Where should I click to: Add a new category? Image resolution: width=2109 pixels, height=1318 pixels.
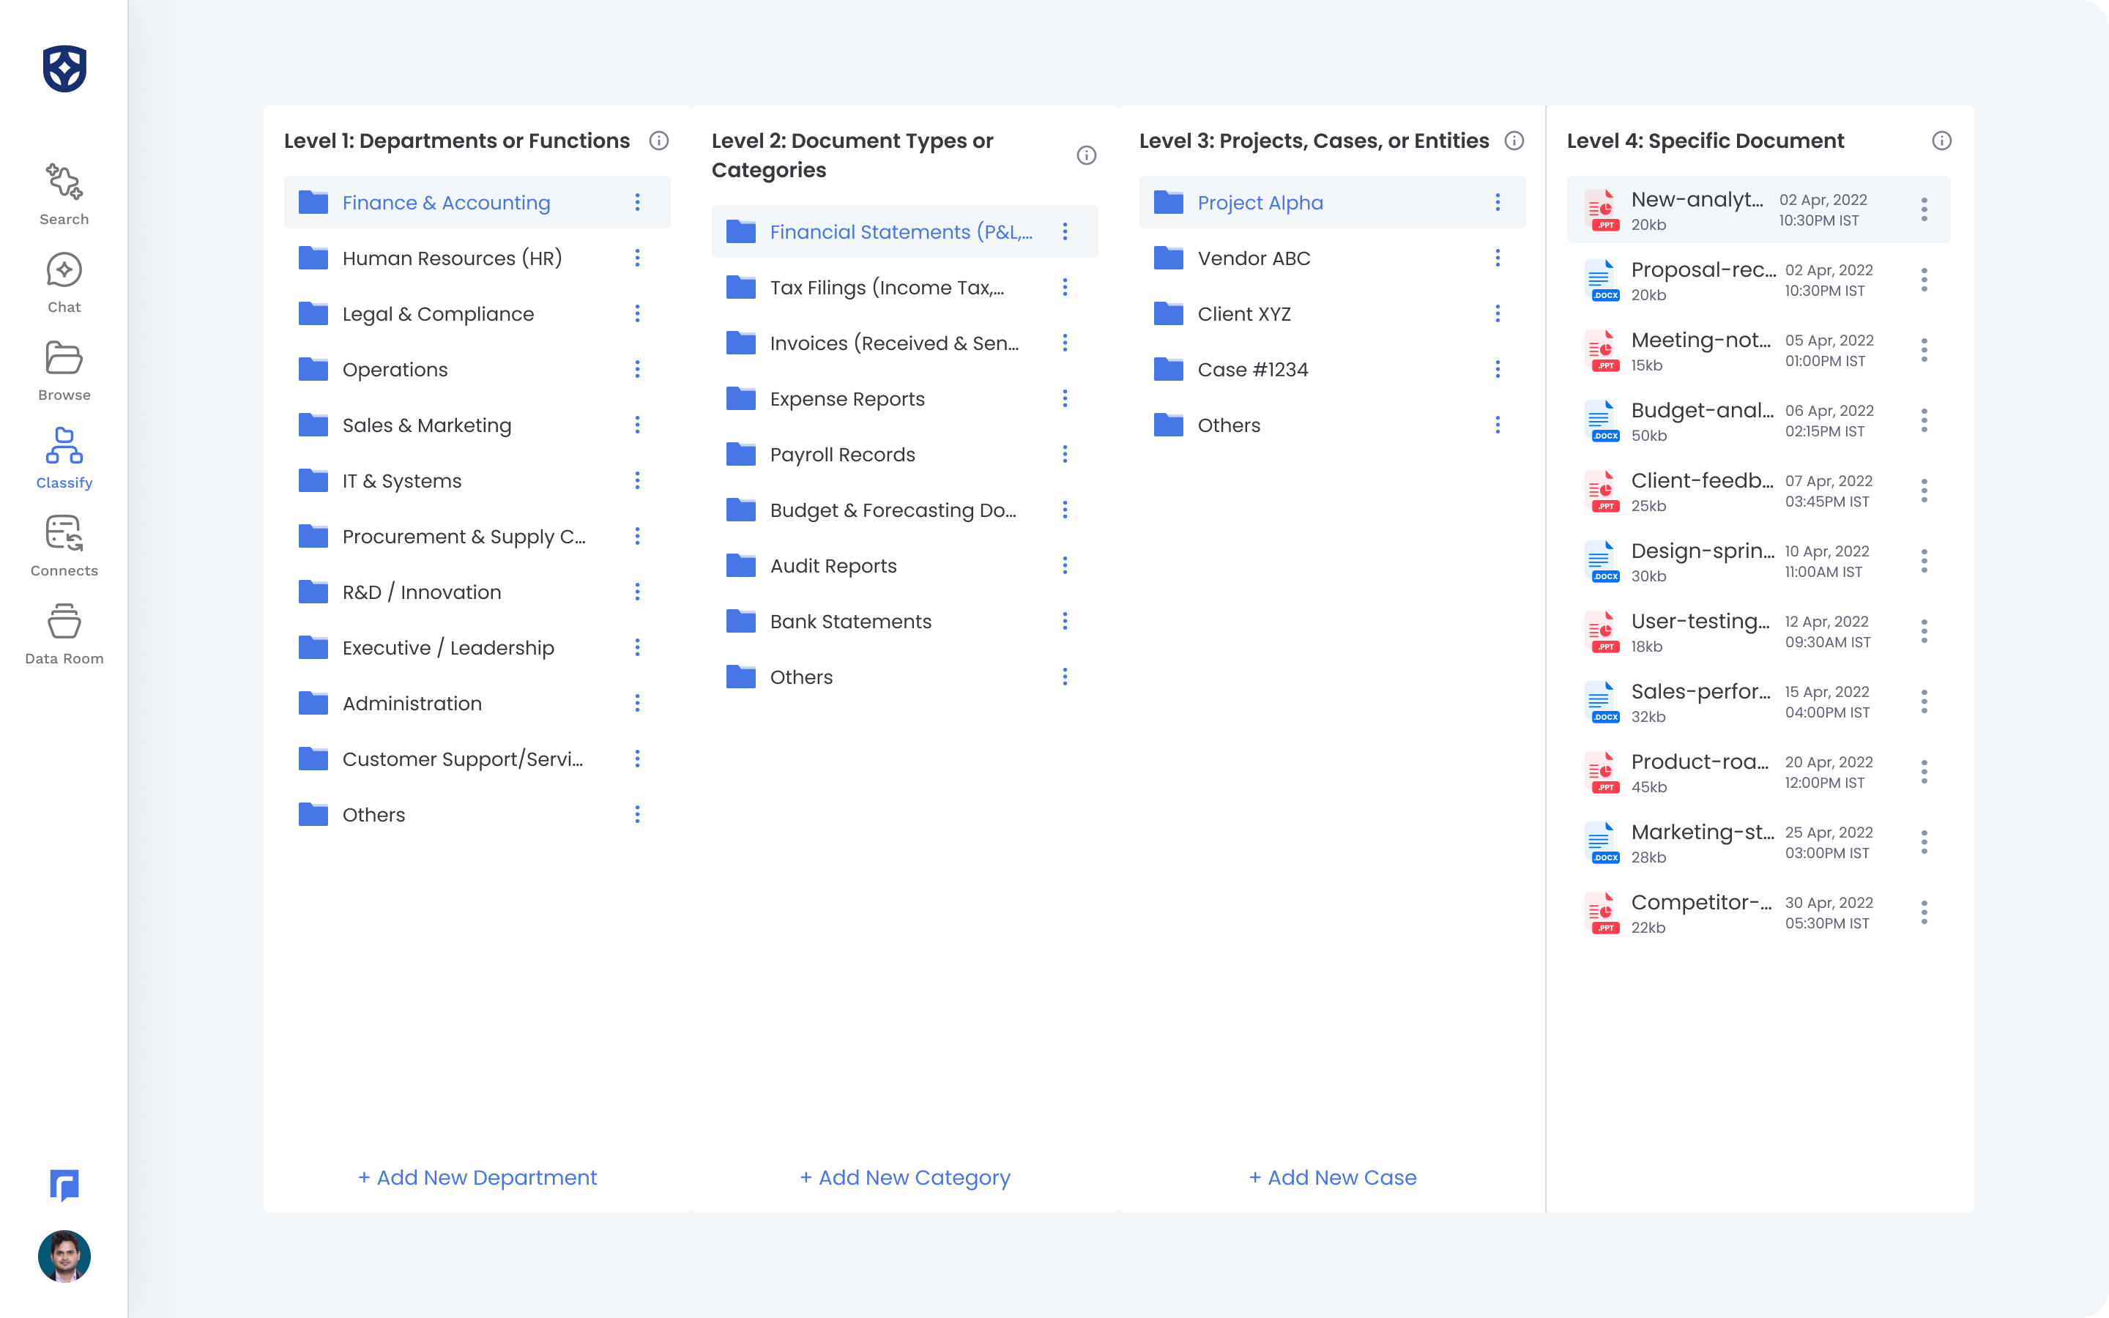point(905,1177)
